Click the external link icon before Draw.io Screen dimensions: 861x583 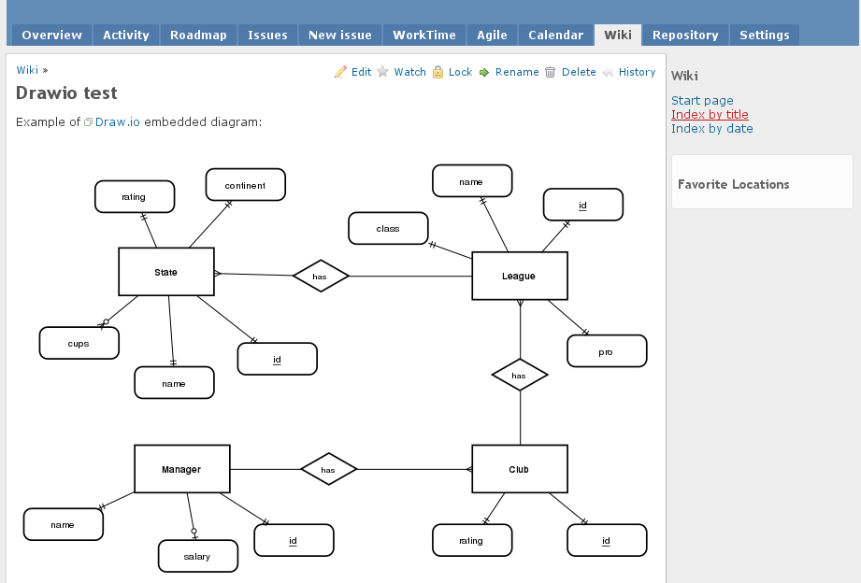(x=88, y=122)
